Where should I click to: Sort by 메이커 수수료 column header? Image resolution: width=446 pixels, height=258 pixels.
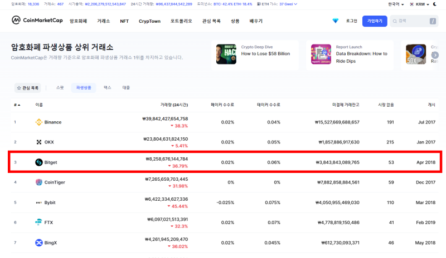click(x=222, y=105)
